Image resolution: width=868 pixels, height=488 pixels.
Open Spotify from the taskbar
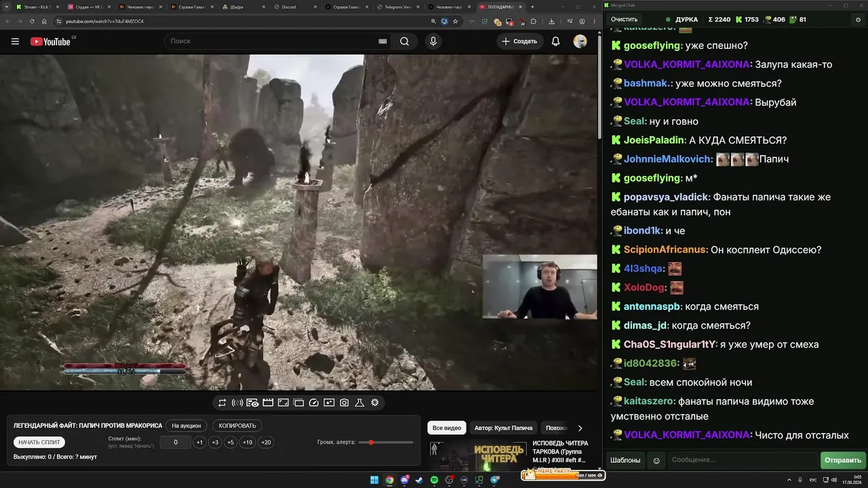[434, 481]
